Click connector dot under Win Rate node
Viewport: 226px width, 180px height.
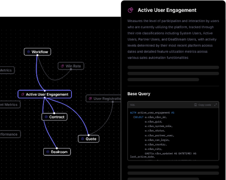pos(71,69)
